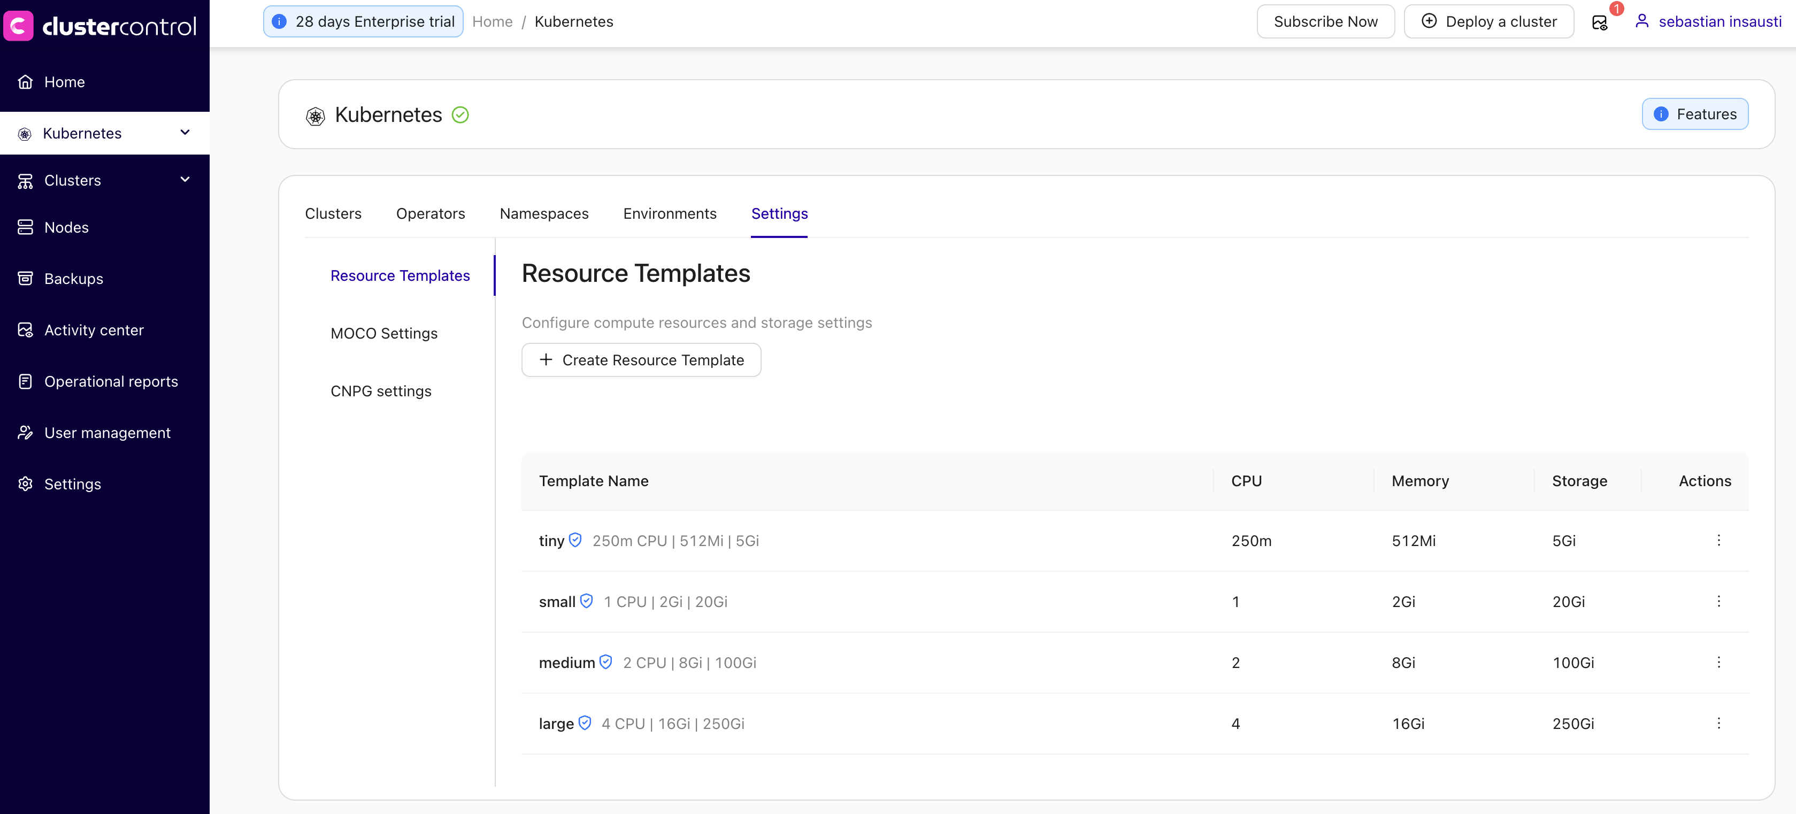Open the Settings gear icon in sidebar
This screenshot has width=1796, height=814.
[25, 483]
